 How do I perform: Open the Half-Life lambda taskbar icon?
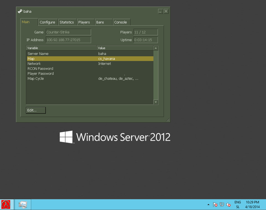click(x=6, y=204)
